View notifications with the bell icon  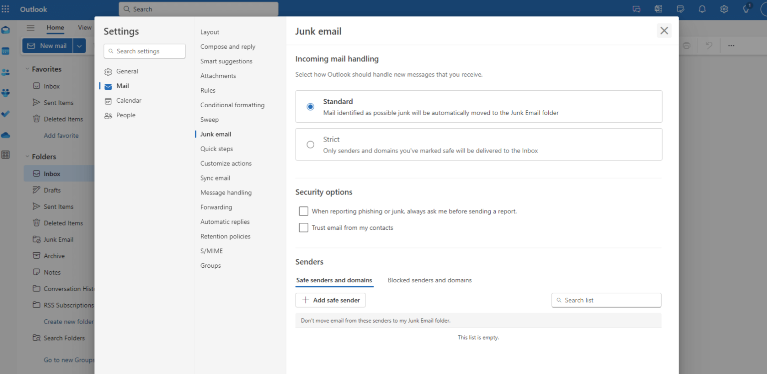(702, 9)
